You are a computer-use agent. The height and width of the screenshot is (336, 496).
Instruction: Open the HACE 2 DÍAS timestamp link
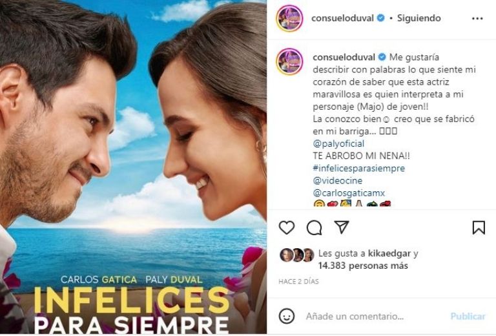point(298,281)
